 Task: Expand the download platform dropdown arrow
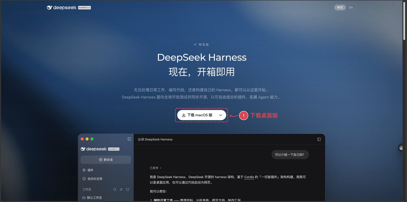coord(221,115)
